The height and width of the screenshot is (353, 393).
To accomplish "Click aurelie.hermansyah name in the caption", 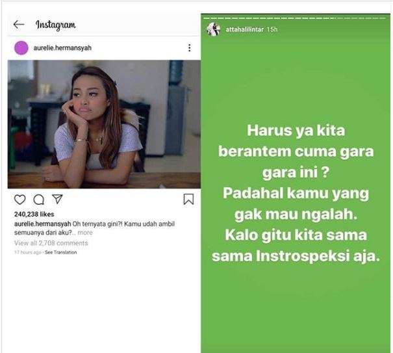I will [43, 224].
